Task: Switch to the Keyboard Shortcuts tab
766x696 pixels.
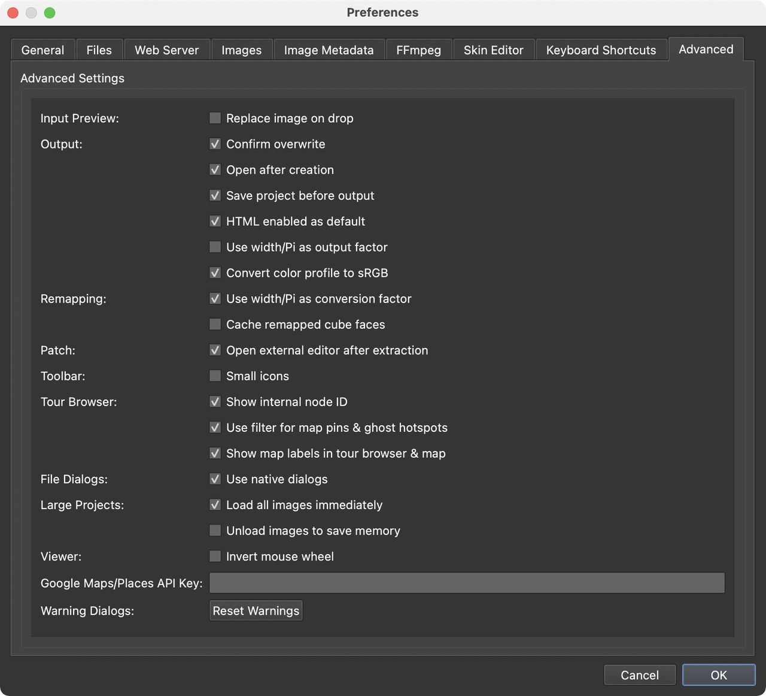Action: click(x=601, y=50)
